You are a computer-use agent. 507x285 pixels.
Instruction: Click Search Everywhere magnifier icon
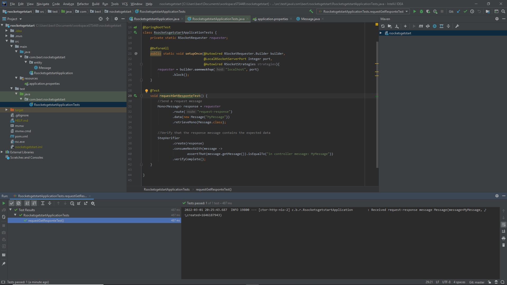503,12
